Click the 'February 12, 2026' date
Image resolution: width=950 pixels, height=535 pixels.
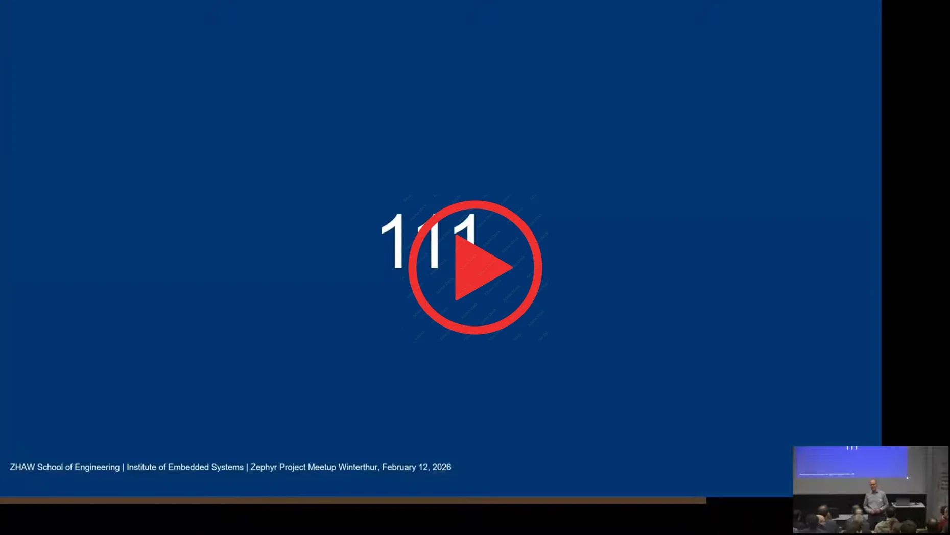click(416, 467)
